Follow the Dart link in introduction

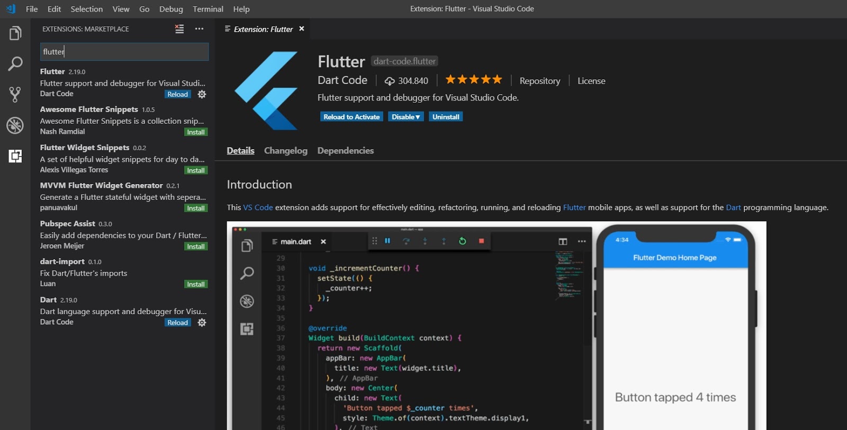pyautogui.click(x=733, y=207)
